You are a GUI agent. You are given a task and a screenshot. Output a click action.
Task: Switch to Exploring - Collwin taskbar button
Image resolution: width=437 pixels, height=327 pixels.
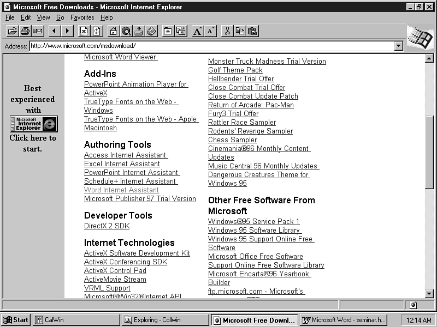click(166, 320)
